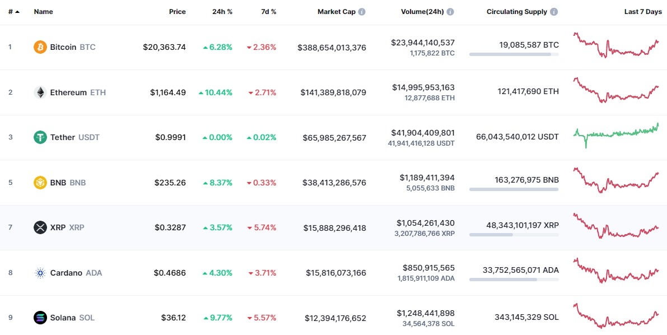This screenshot has height=335, width=667.
Task: Click Solana circulating supply 343,145,329 SOL
Action: click(x=526, y=317)
